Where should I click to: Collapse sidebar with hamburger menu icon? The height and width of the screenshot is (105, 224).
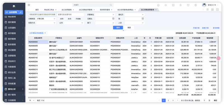(29, 5)
